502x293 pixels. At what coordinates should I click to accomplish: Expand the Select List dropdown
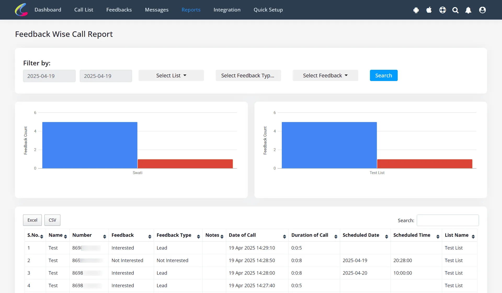pyautogui.click(x=171, y=76)
